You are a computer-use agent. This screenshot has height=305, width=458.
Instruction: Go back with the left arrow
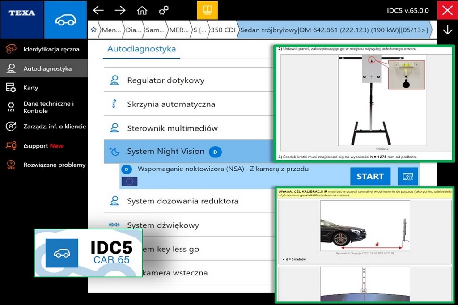coord(98,11)
